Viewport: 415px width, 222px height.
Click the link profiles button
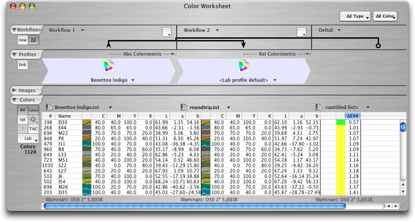pyautogui.click(x=22, y=65)
